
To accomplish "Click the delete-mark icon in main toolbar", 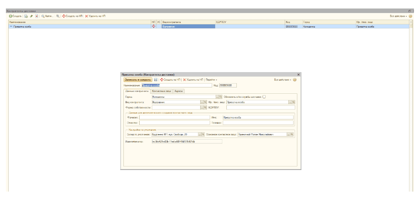I will coord(37,16).
